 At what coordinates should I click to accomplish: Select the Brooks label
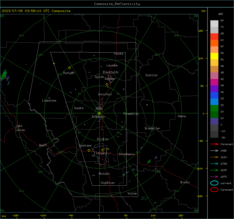tap(185, 182)
